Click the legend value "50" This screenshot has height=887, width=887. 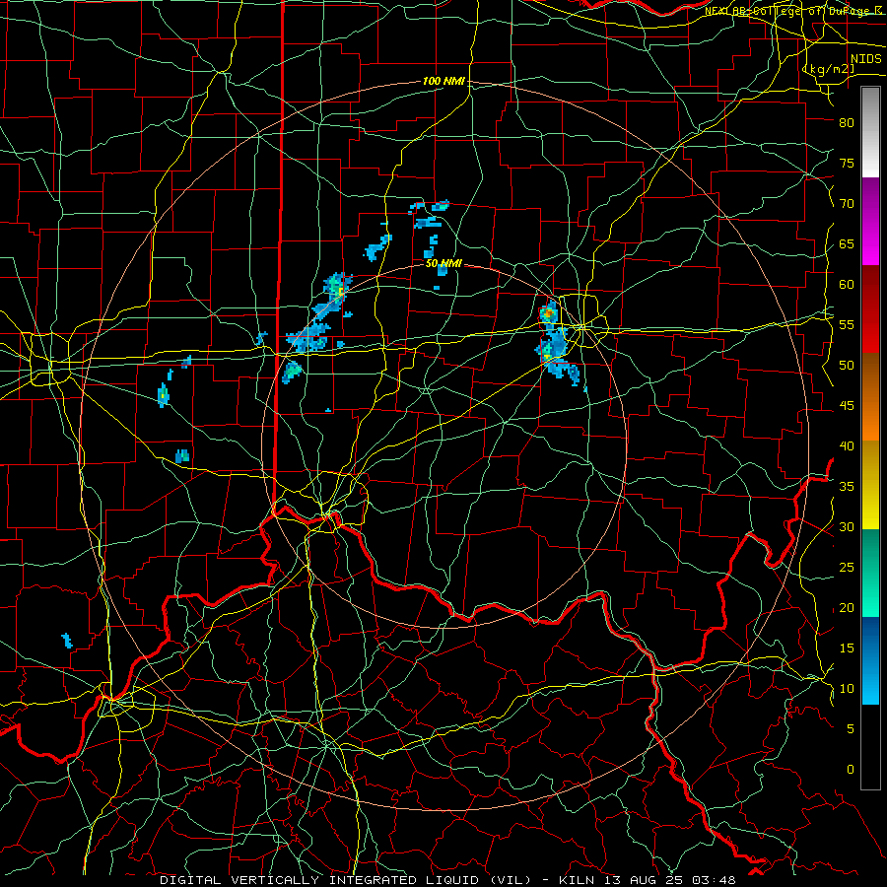click(x=847, y=366)
